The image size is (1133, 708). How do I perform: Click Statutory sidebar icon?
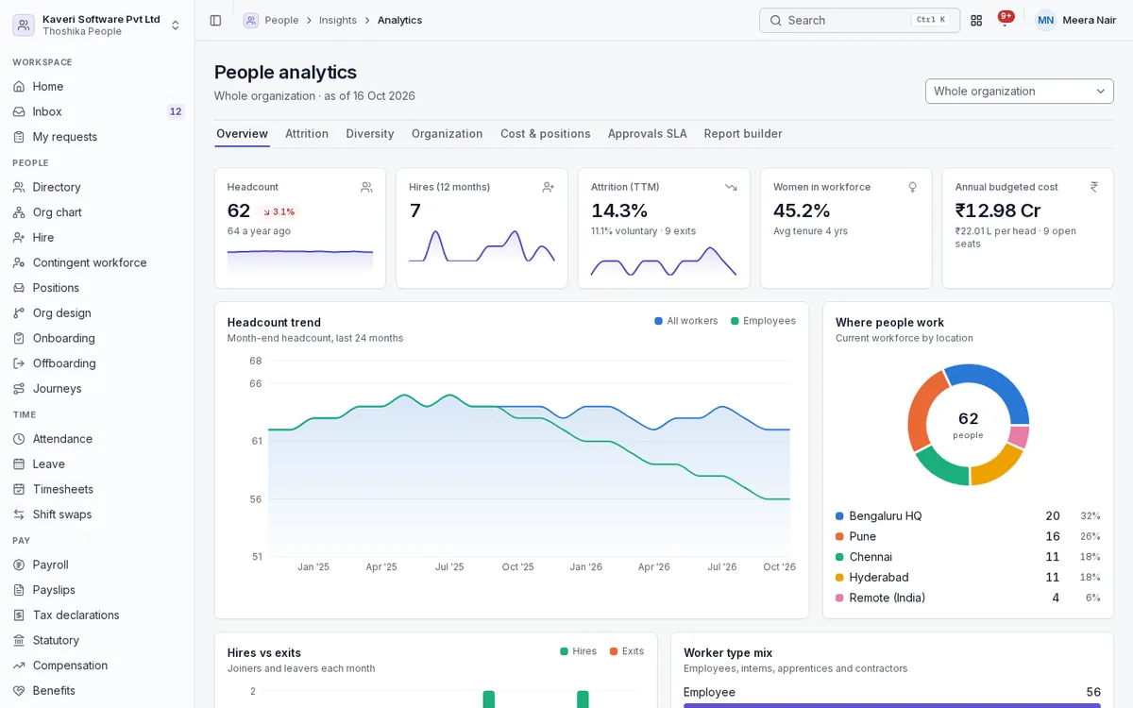click(19, 640)
